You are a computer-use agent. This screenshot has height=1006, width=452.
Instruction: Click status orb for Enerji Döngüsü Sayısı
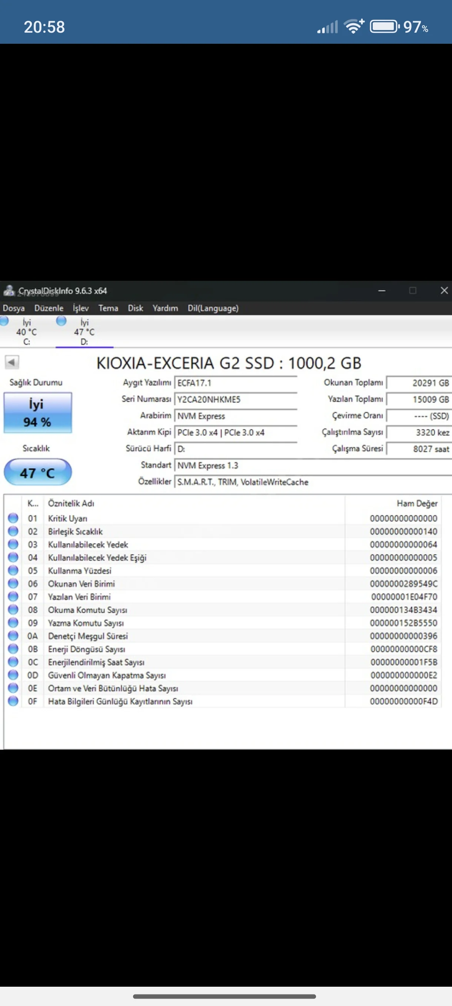point(13,649)
